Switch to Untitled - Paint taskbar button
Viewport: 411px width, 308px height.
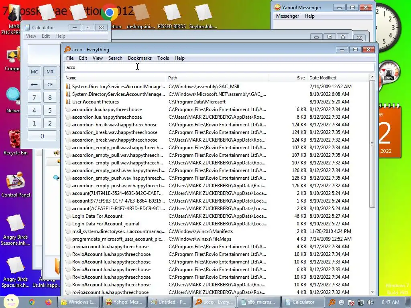pos(169,302)
